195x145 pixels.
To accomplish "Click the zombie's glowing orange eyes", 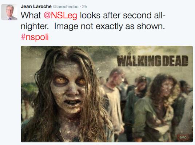I will coord(71,80).
